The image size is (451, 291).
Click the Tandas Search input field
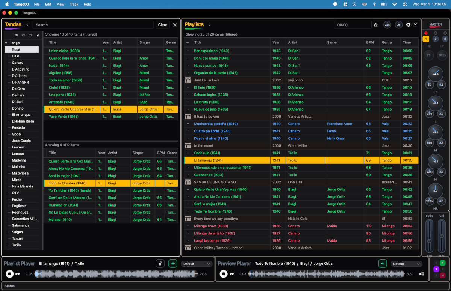pyautogui.click(x=93, y=25)
